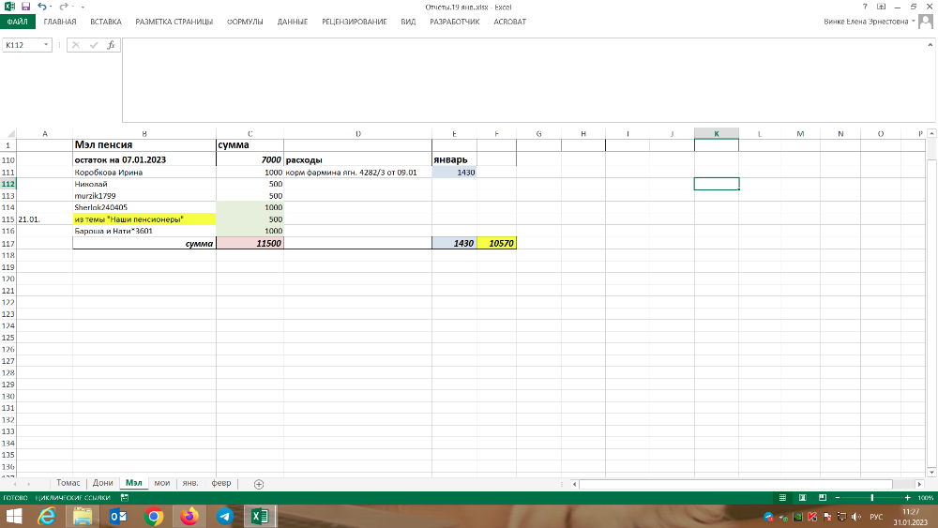Add a new sheet with plus icon

[259, 484]
